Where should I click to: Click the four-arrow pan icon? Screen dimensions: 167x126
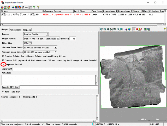coord(108,29)
